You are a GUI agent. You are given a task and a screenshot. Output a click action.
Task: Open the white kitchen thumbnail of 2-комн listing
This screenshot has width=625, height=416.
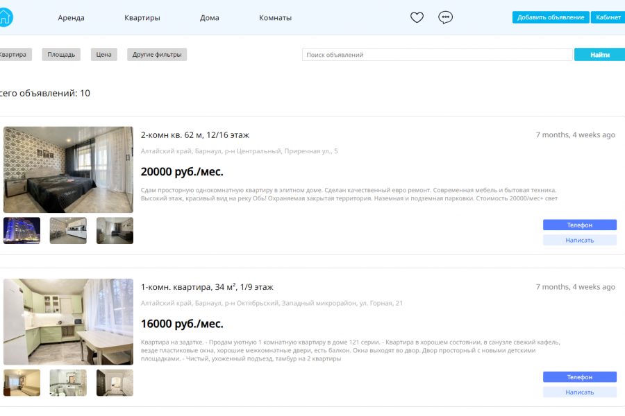point(68,230)
